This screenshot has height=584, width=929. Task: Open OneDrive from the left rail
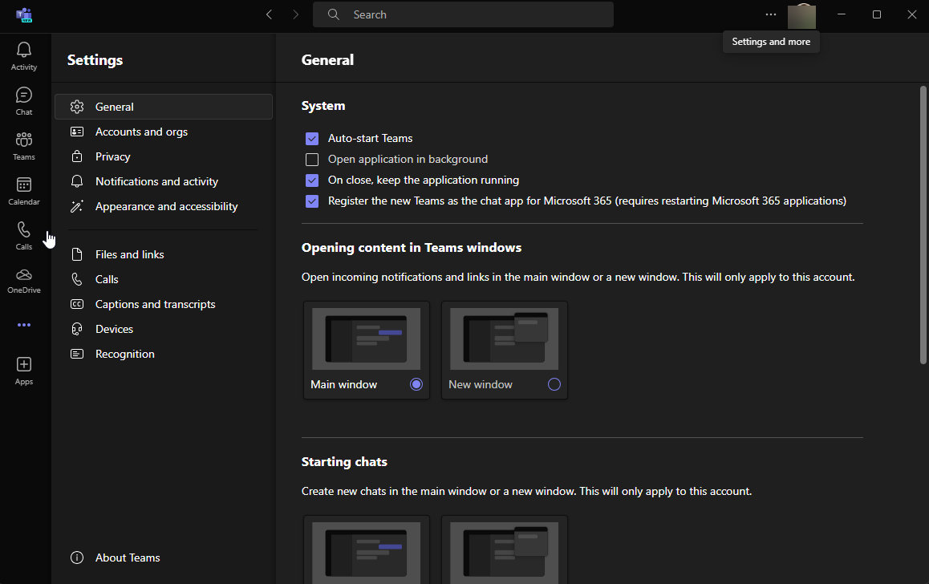[24, 281]
